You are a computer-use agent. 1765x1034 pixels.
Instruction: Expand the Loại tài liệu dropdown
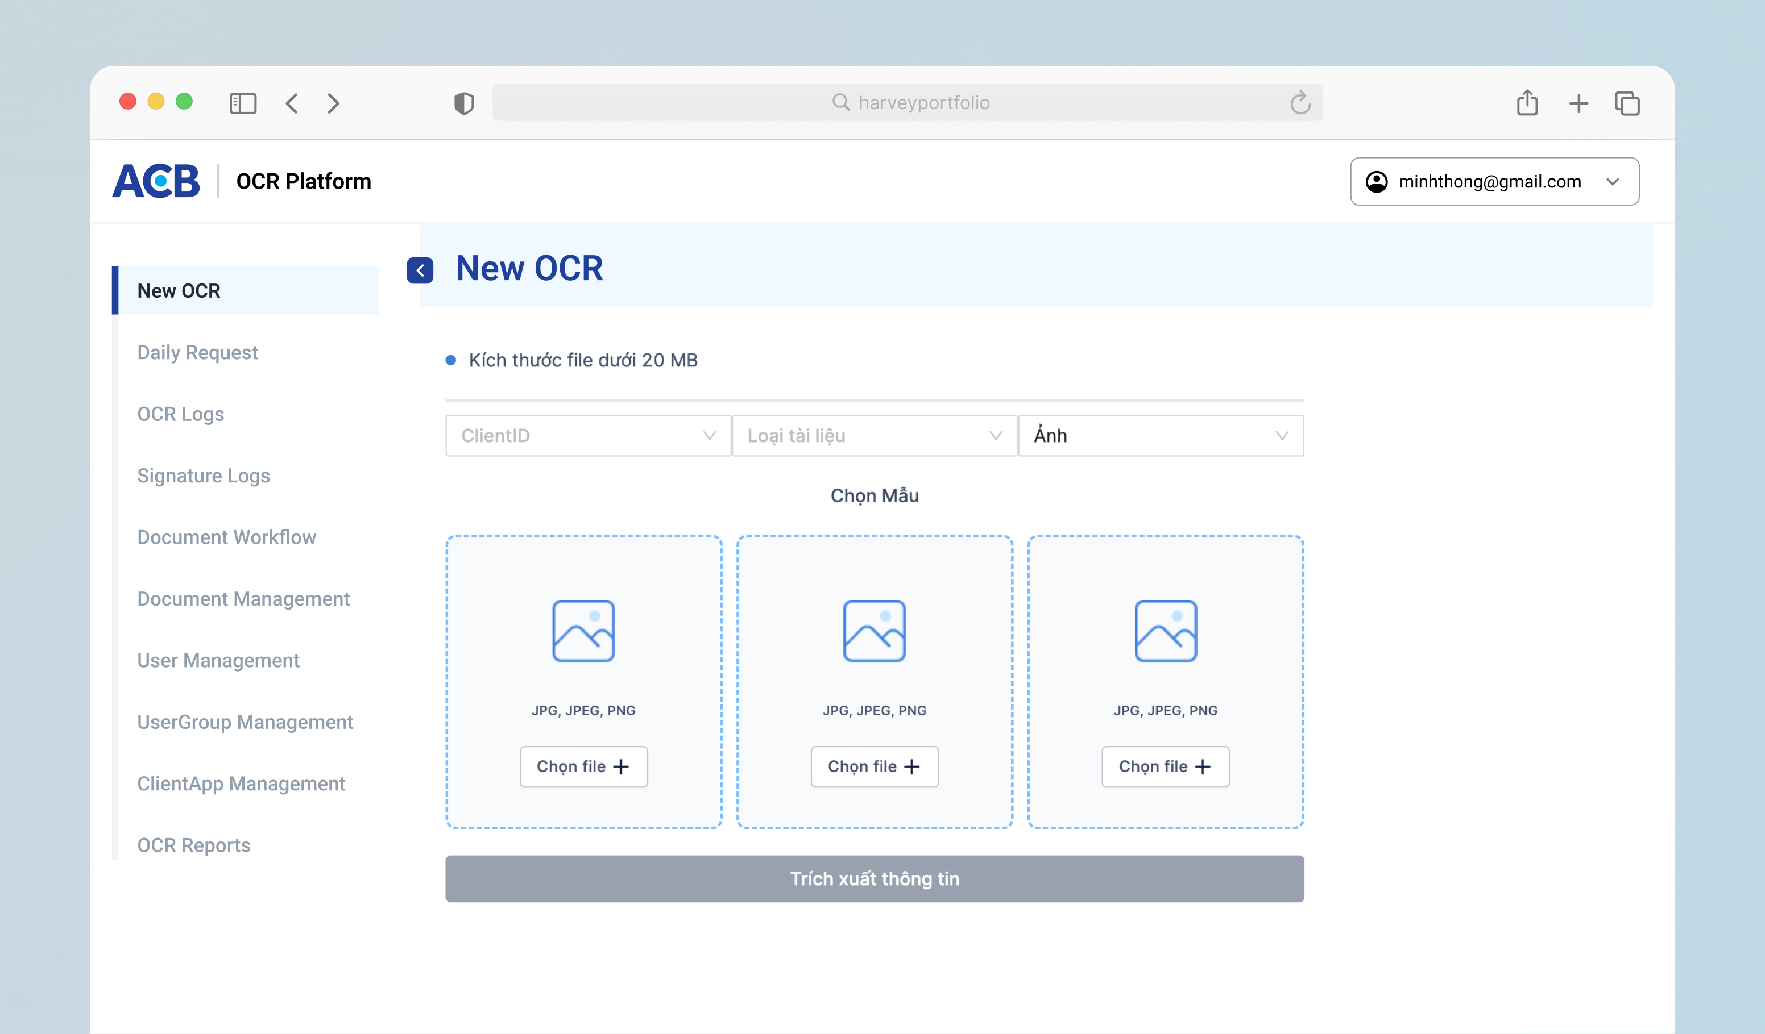point(874,436)
